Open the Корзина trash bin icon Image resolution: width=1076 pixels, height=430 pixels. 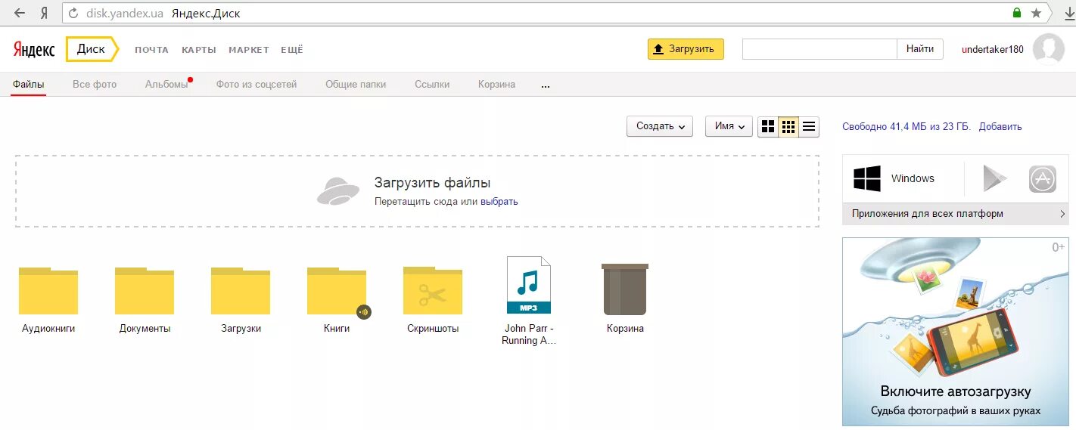[625, 289]
